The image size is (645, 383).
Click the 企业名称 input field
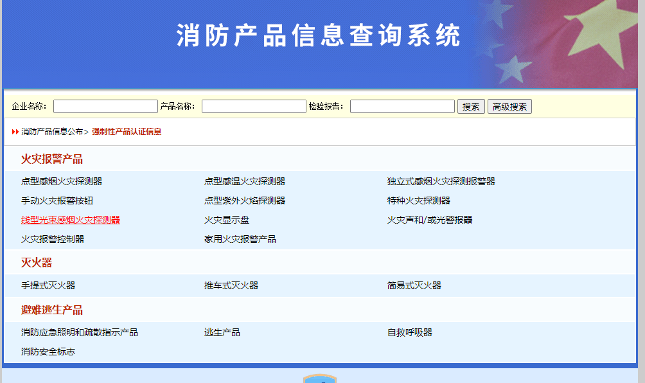click(x=105, y=107)
